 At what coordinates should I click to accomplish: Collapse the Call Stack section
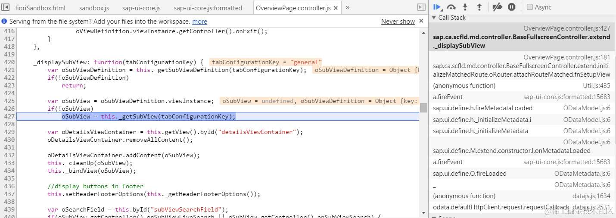[434, 18]
